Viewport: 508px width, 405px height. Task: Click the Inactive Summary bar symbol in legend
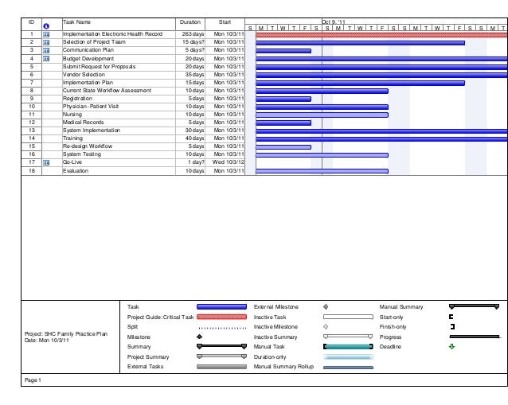tap(348, 337)
